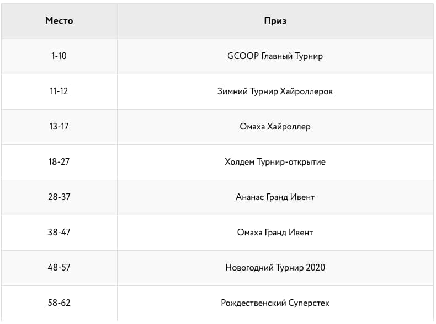Click Новогодний Турнир 2020 prize text
The height and width of the screenshot is (324, 436).
tap(275, 268)
